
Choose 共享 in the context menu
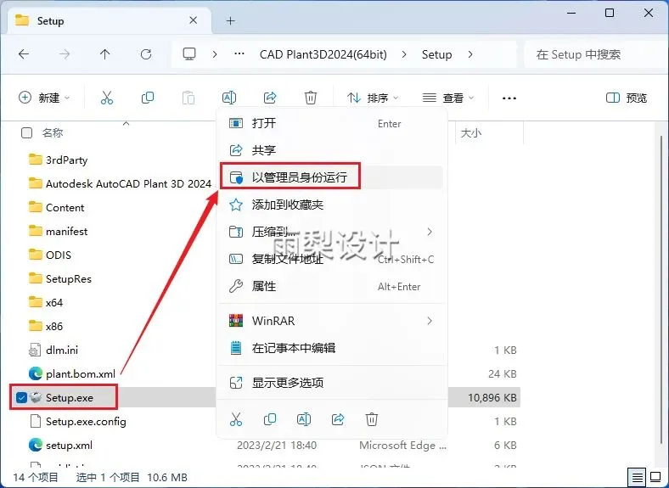tap(331, 150)
